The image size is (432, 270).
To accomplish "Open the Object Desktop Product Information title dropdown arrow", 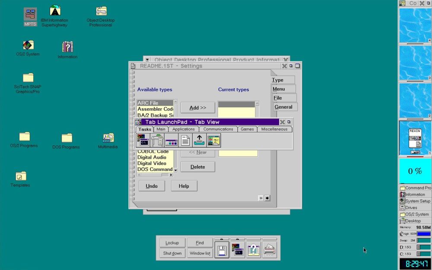I will (x=147, y=59).
